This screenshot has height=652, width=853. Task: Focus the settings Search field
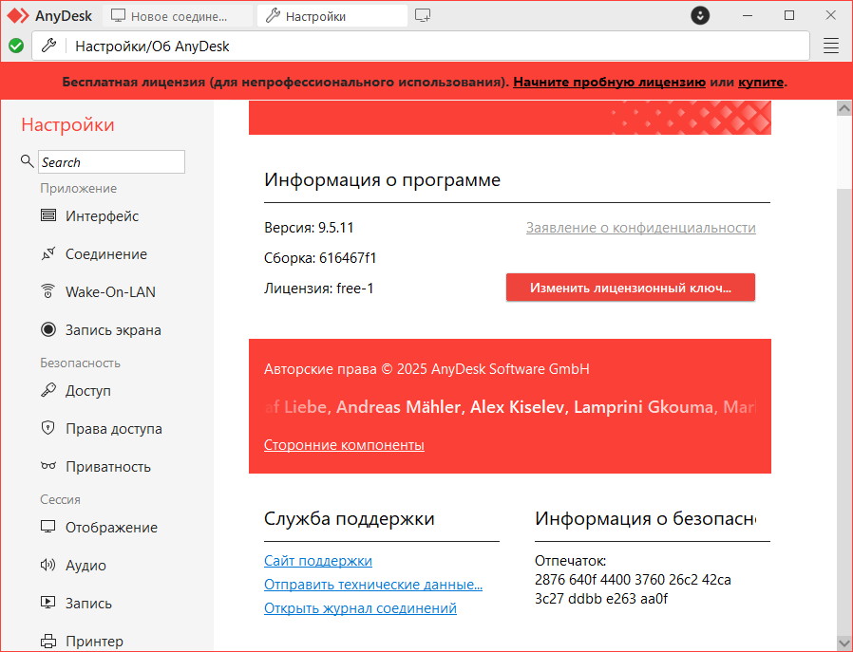pyautogui.click(x=111, y=162)
